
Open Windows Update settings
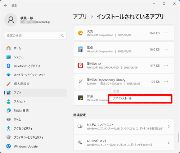[35, 146]
